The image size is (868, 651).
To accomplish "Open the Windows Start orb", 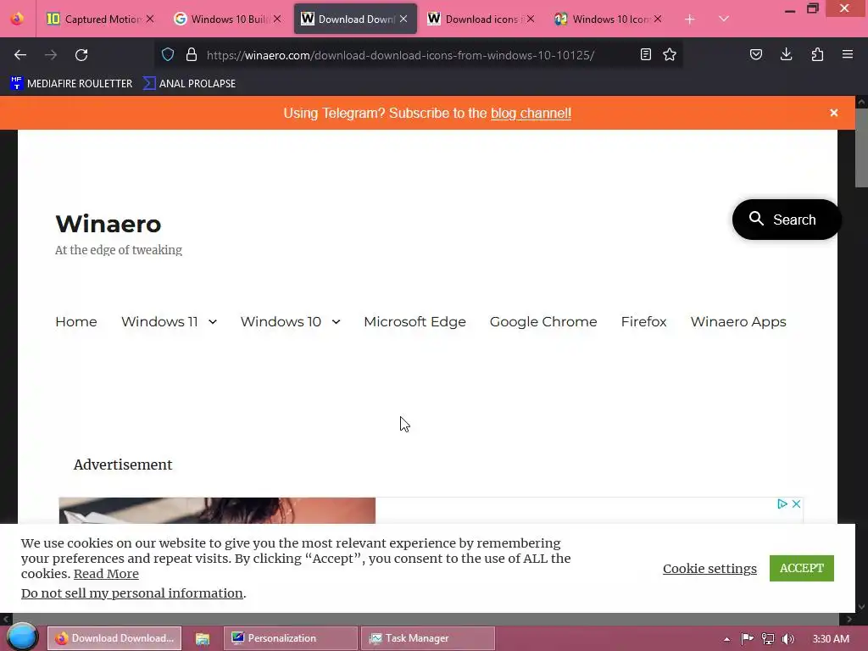I will pos(21,637).
